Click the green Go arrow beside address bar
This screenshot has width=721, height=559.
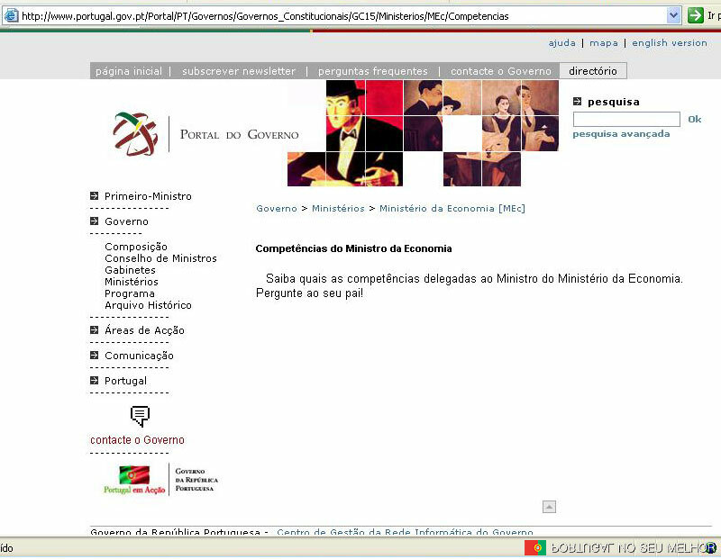pos(696,15)
